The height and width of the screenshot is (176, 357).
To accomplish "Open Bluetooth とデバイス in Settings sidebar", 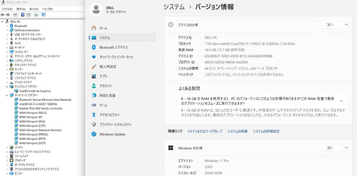I will click(122, 47).
